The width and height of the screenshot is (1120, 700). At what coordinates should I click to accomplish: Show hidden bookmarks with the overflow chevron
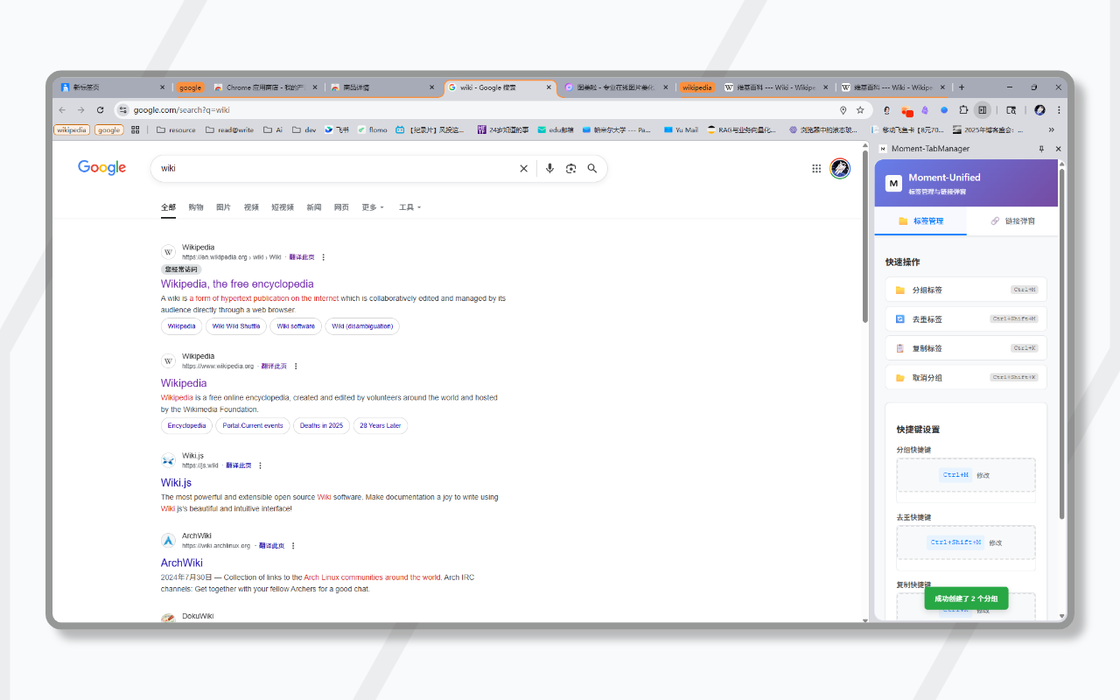pos(1051,129)
